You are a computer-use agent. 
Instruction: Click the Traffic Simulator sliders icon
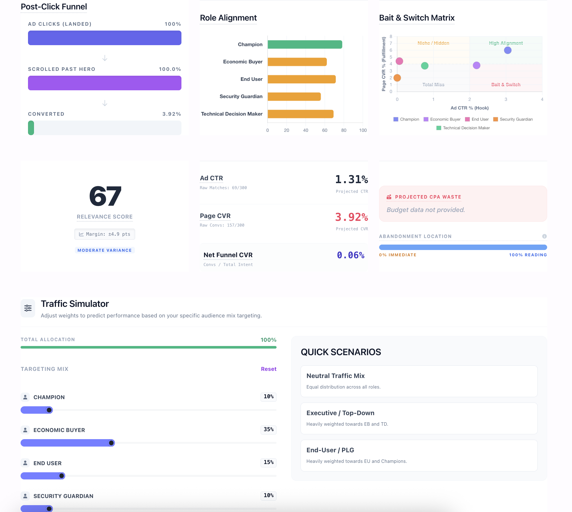click(28, 308)
